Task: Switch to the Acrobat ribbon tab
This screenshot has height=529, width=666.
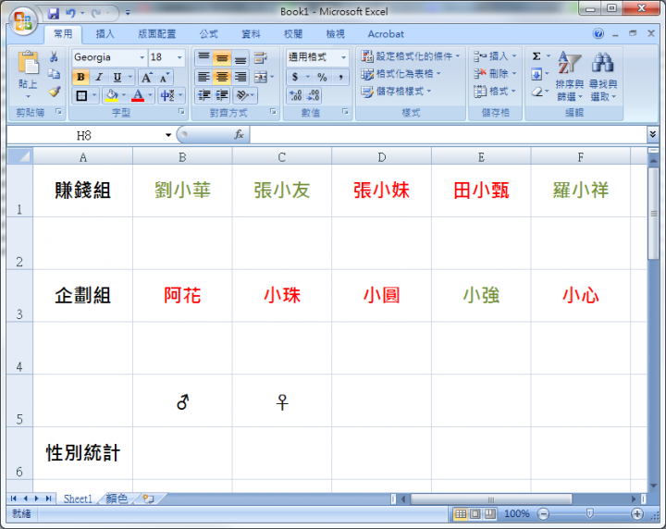Action: click(386, 34)
